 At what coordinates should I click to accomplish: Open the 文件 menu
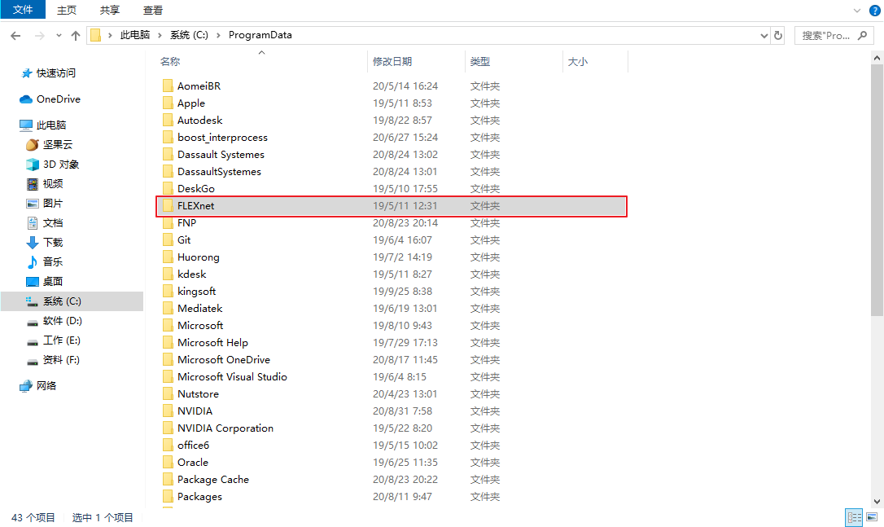click(x=23, y=10)
